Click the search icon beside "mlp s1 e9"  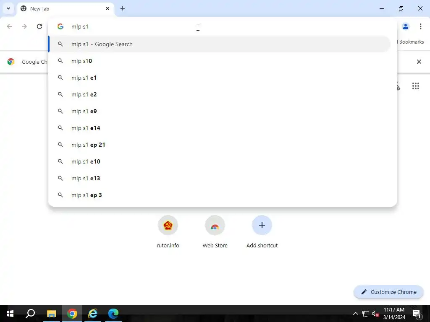(60, 111)
